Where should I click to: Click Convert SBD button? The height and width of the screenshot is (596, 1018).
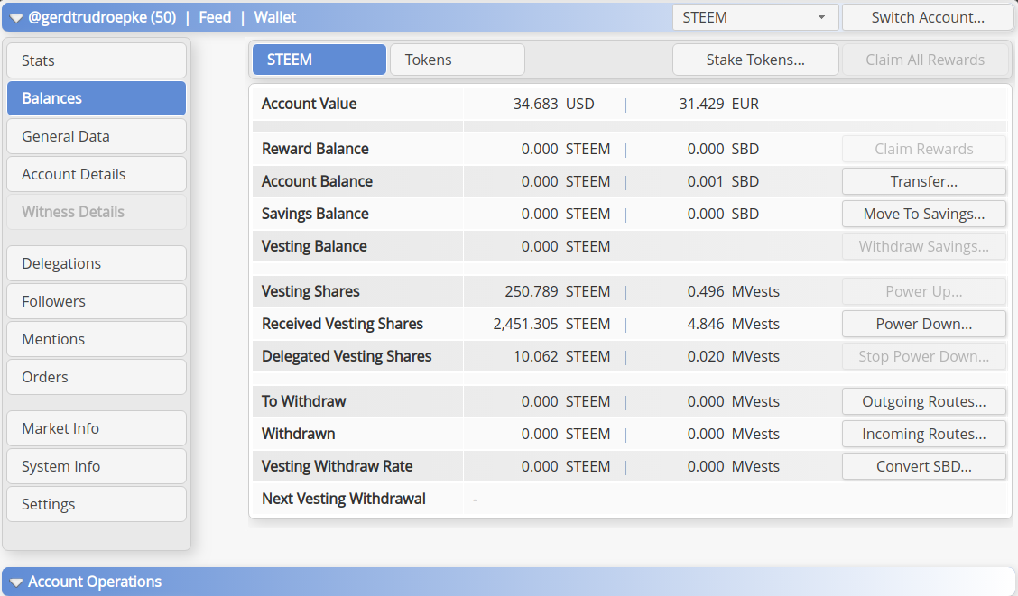924,466
